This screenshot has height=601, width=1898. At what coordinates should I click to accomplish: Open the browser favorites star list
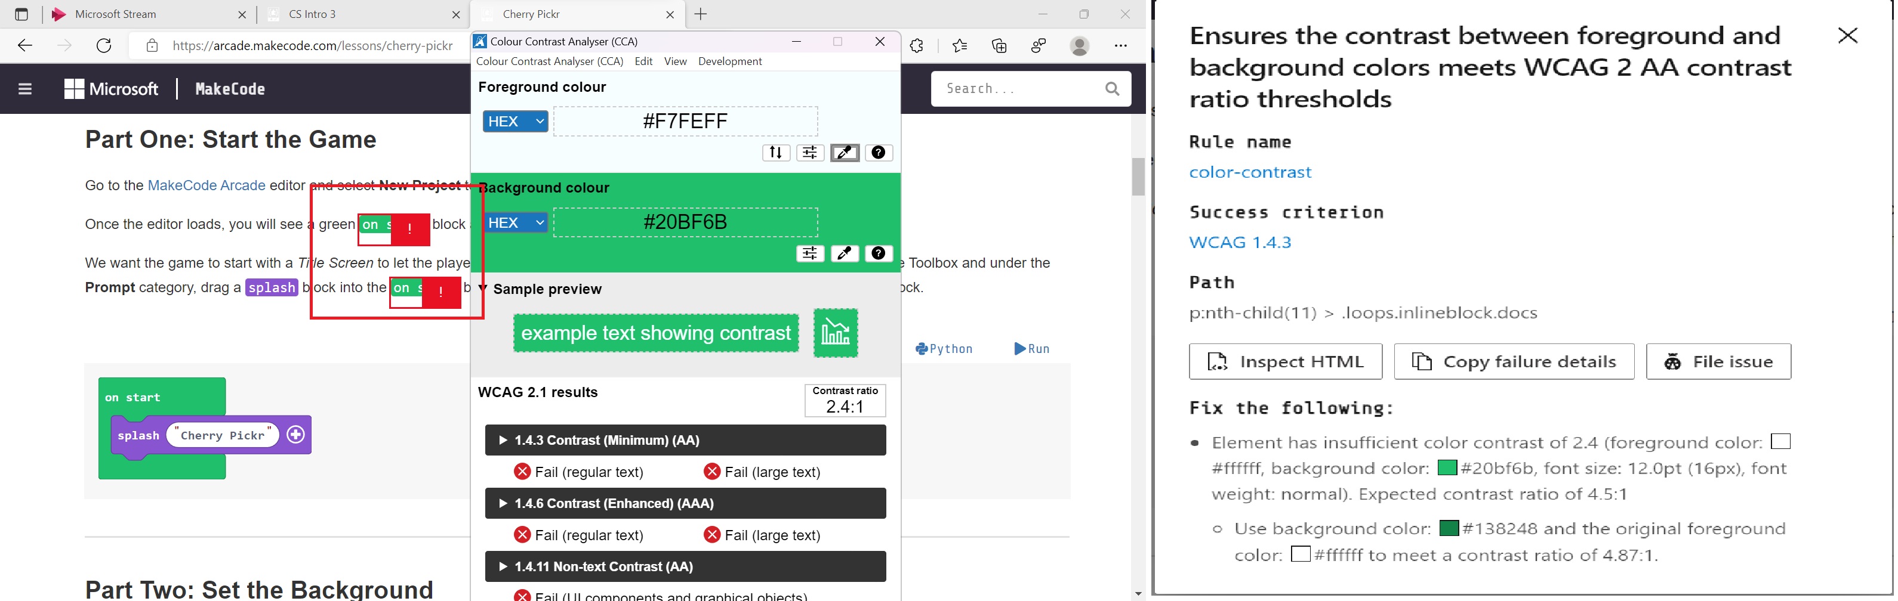point(959,45)
